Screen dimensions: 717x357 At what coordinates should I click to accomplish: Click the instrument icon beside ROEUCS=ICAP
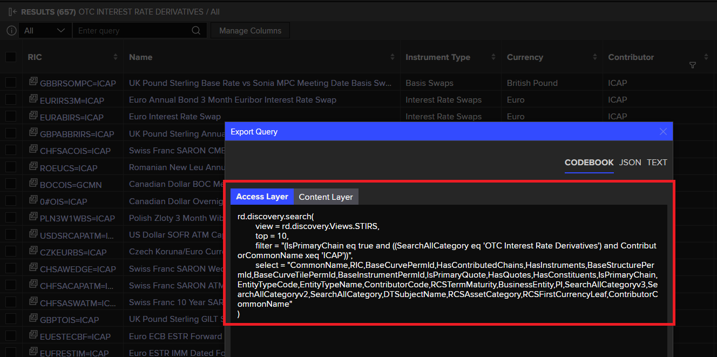point(33,167)
